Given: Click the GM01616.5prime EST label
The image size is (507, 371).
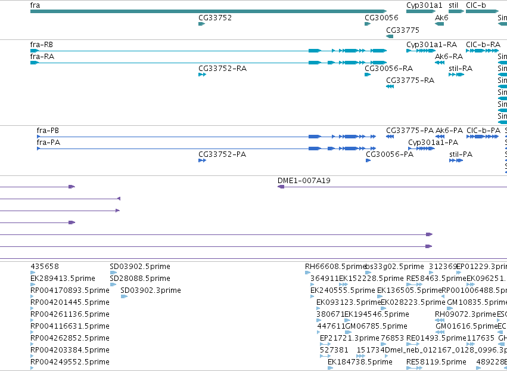Looking at the screenshot, I should [466, 327].
